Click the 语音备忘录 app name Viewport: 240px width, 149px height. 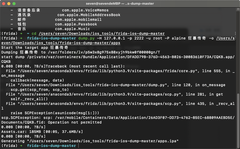coord(29,10)
